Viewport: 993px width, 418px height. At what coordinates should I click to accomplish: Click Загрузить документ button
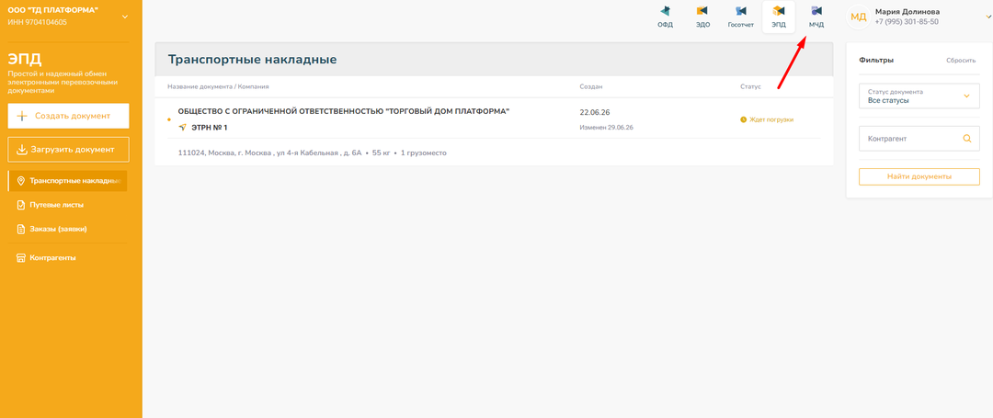68,149
